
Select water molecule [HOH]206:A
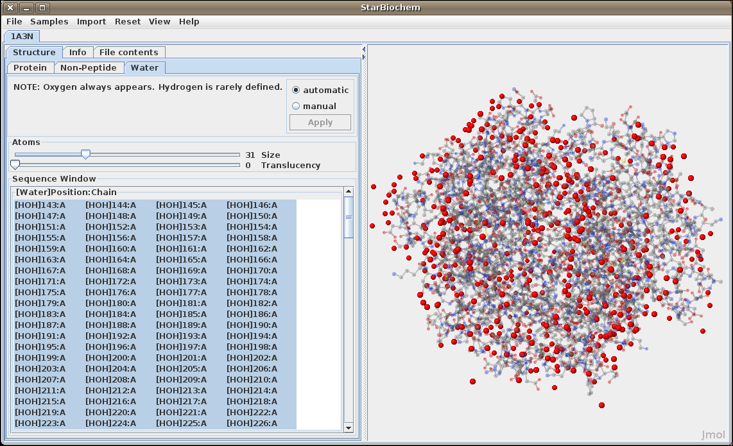click(x=252, y=369)
